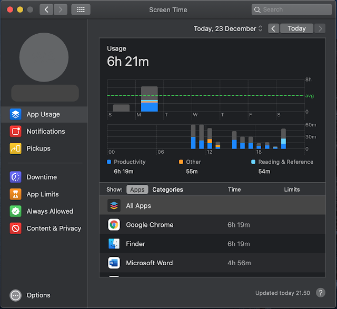This screenshot has width=337, height=309.
Task: Go forward with the toolbar forward arrow
Action: click(x=61, y=9)
